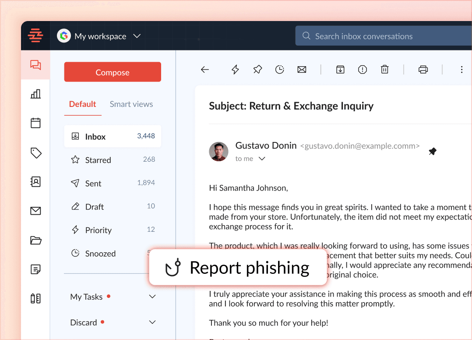472x340 pixels.
Task: Open the Priority folder
Action: pyautogui.click(x=113, y=230)
